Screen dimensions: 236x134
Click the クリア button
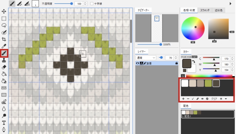click(x=214, y=99)
